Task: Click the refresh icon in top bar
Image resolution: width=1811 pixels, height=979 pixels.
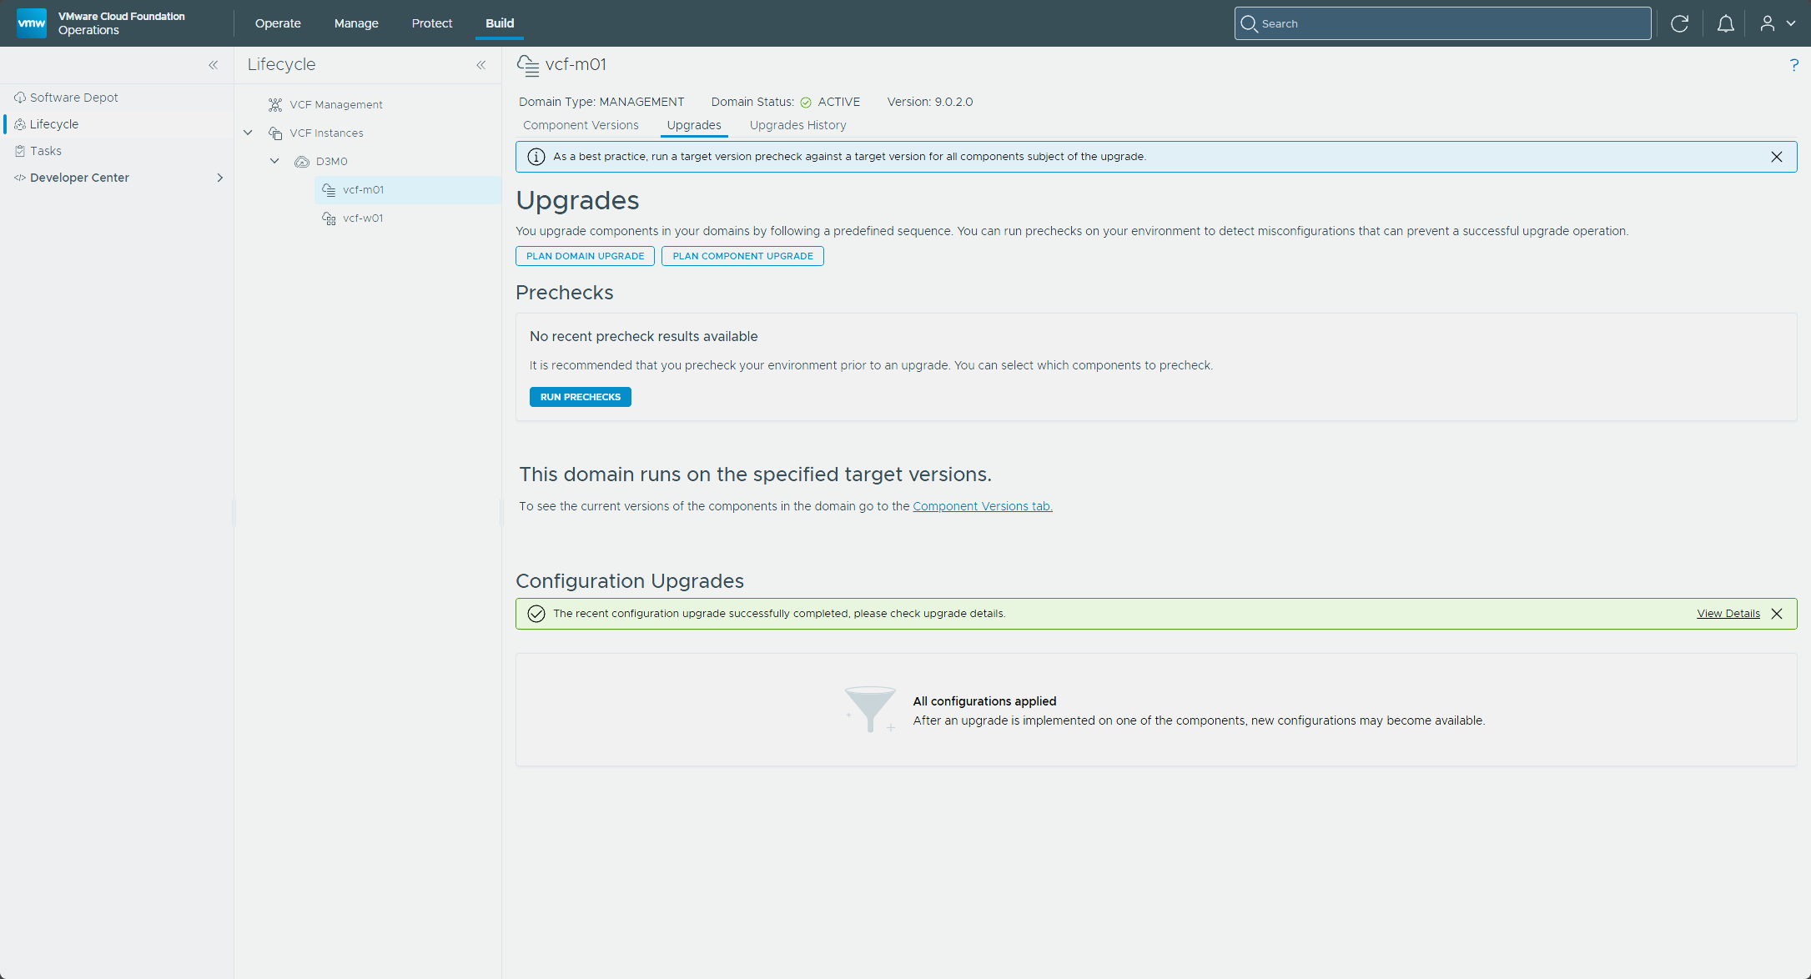Action: [x=1679, y=23]
